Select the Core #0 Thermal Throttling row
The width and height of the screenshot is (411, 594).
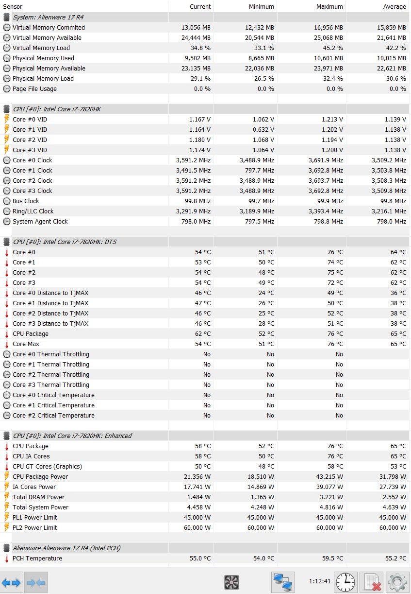51,354
